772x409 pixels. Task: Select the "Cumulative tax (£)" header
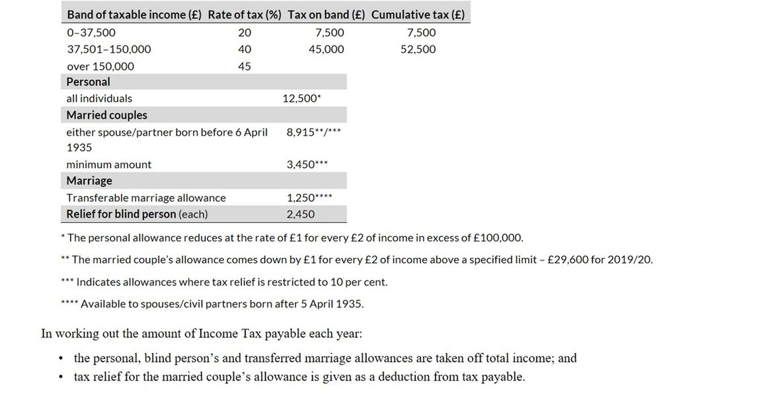coord(418,15)
